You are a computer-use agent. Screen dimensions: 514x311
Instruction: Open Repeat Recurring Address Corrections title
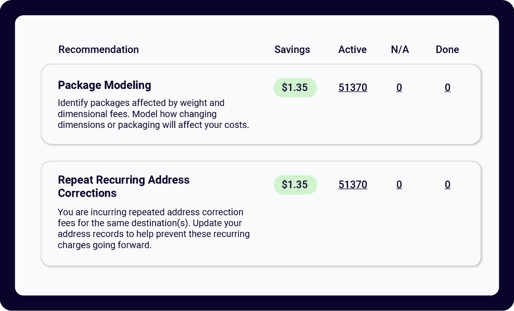click(123, 186)
